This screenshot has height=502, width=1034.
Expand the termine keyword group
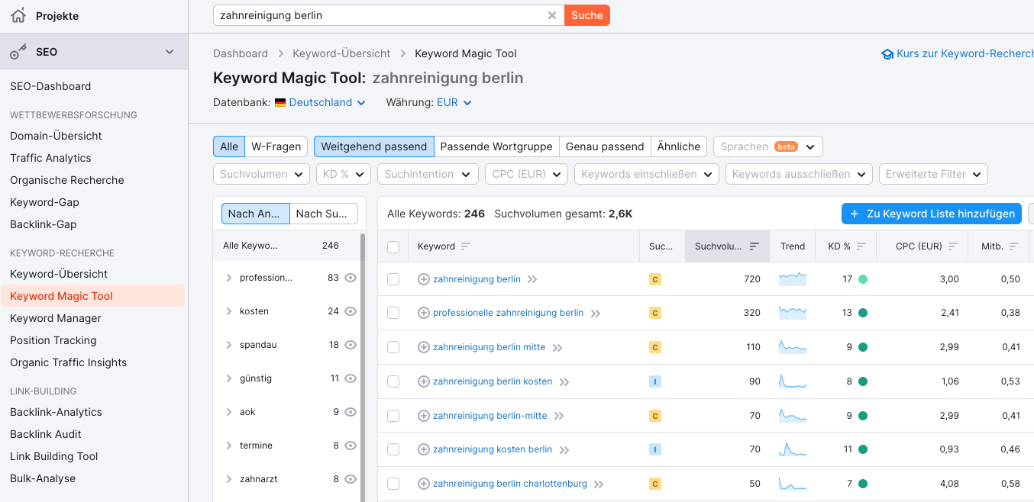point(228,446)
